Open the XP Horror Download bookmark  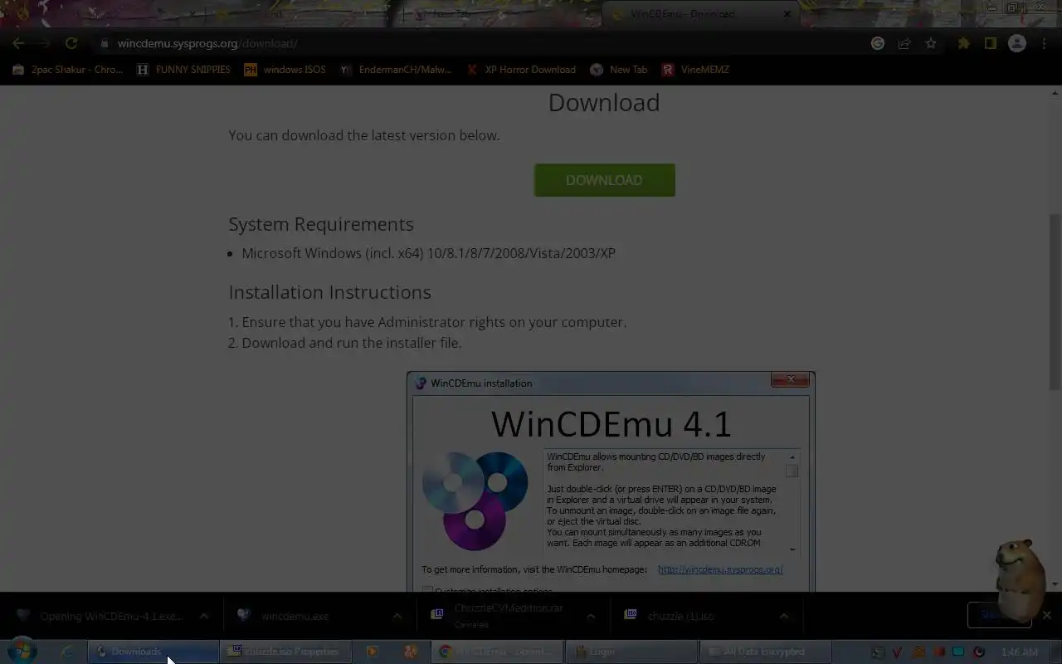tap(521, 70)
